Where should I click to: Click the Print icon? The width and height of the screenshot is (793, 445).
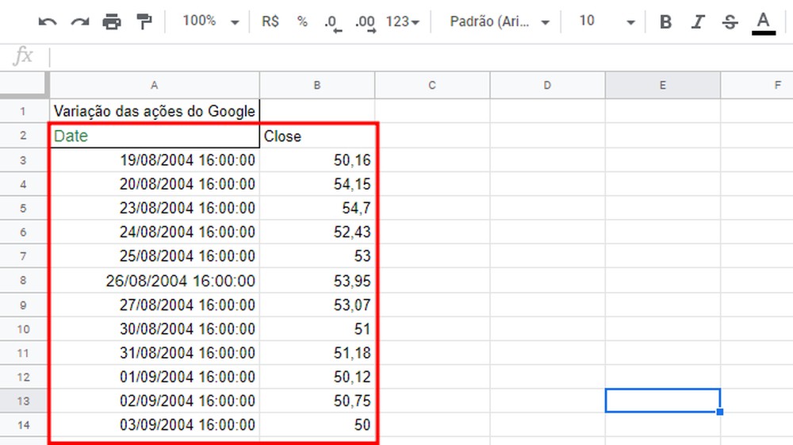tap(112, 21)
